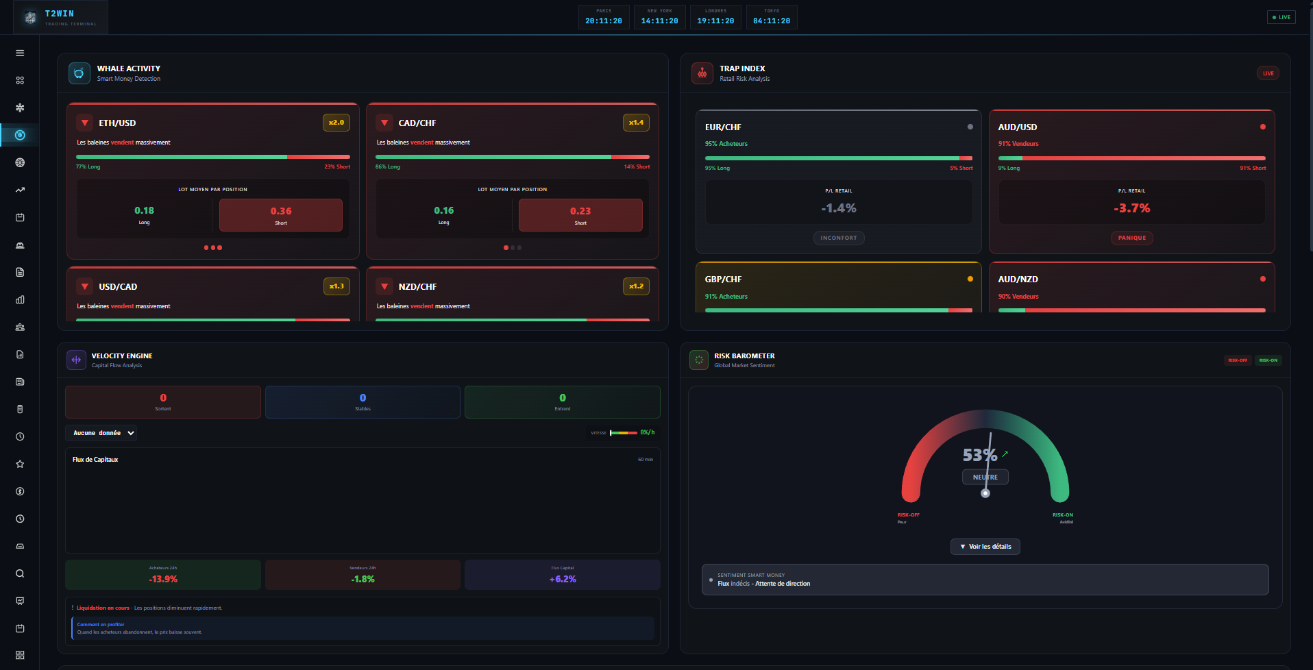
Task: Click the highlighted globe icon in sidebar
Action: [19, 135]
